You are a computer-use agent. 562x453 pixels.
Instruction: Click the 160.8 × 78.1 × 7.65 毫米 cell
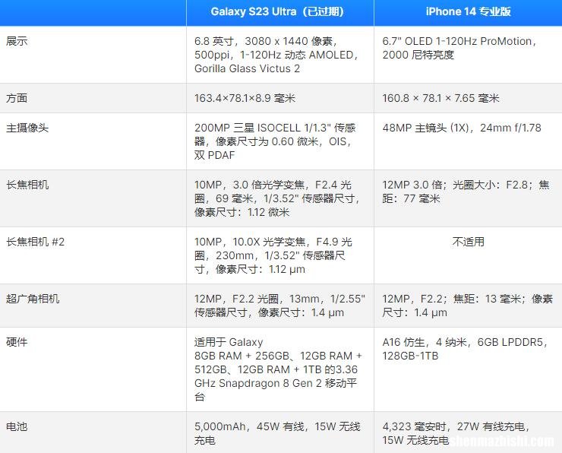coord(468,98)
